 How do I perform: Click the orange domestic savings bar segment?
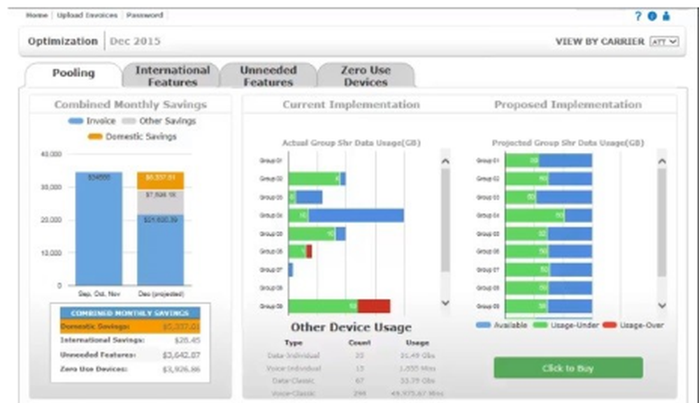pos(161,181)
